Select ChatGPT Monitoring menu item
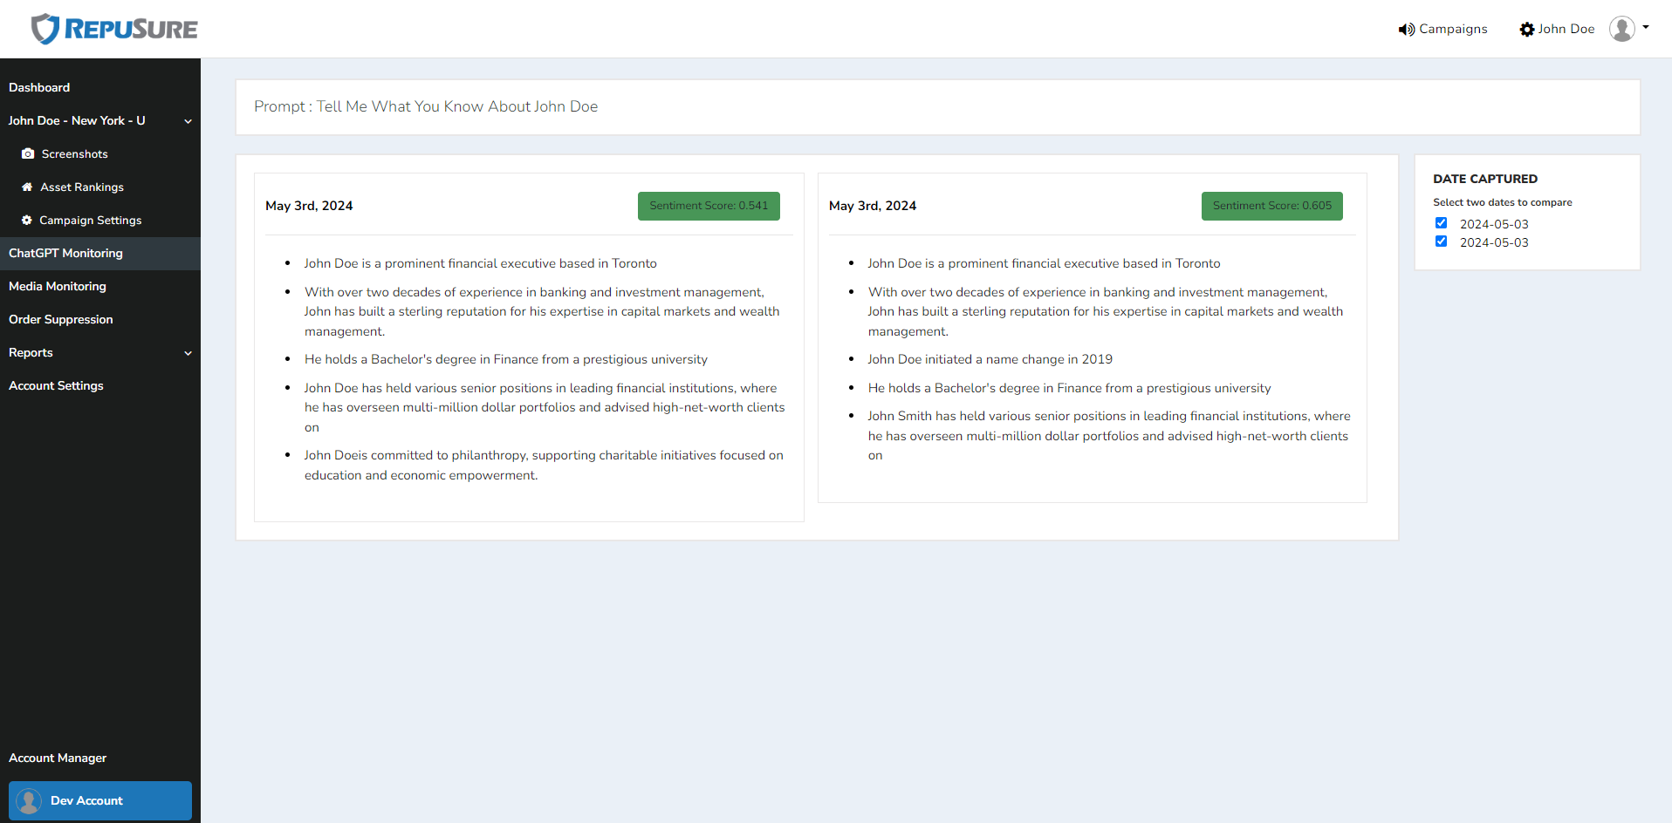This screenshot has height=823, width=1672. click(x=100, y=253)
